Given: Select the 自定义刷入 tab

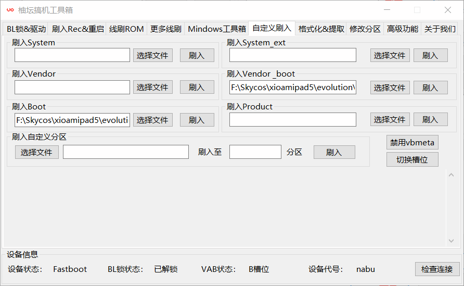Looking at the screenshot, I should tap(272, 28).
